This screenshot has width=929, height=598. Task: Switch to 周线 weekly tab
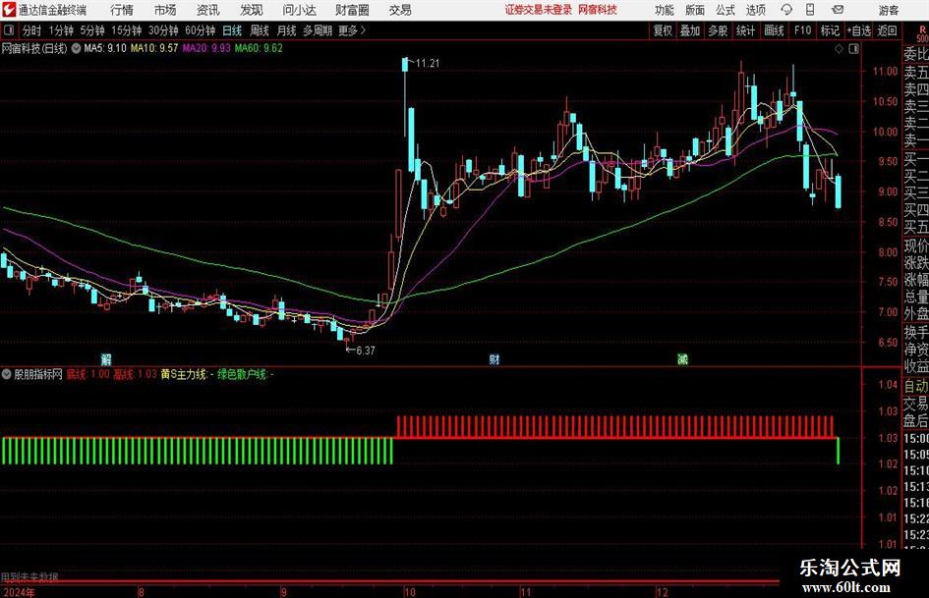click(x=260, y=30)
